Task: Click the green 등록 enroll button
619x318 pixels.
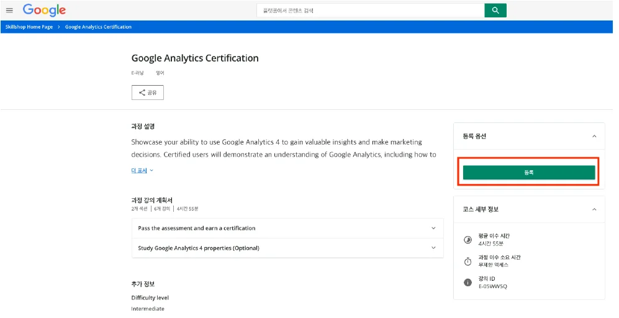Action: point(528,173)
